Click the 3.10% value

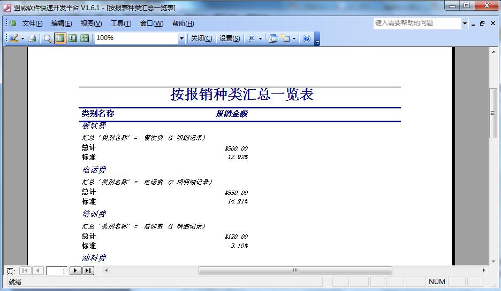[x=239, y=246]
